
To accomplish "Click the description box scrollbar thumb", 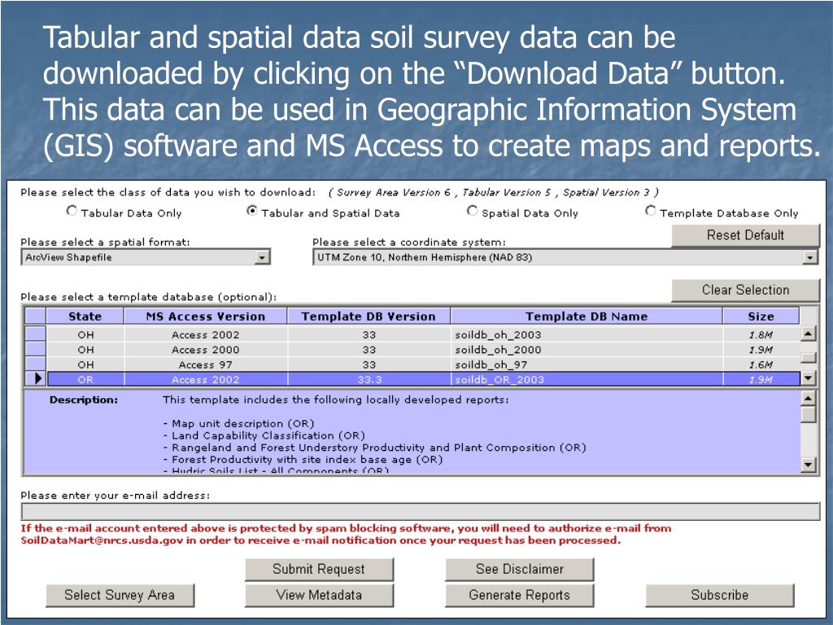I will point(808,414).
